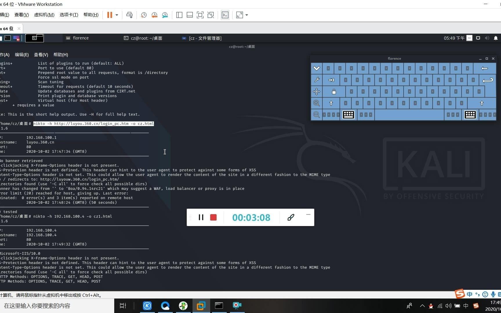Toggle the VMware library sidebar view icon
This screenshot has width=501, height=313.
[x=179, y=15]
